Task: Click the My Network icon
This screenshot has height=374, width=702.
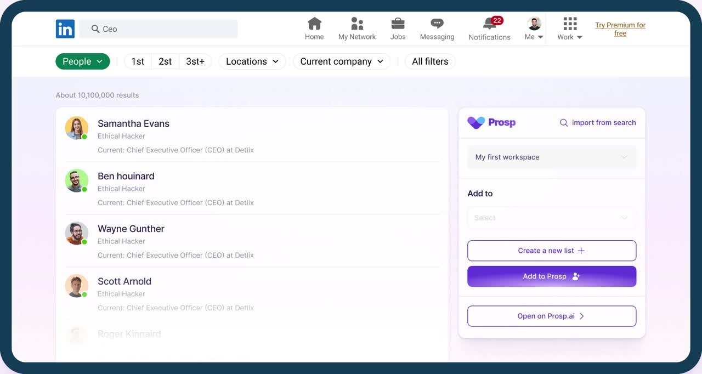Action: (357, 27)
